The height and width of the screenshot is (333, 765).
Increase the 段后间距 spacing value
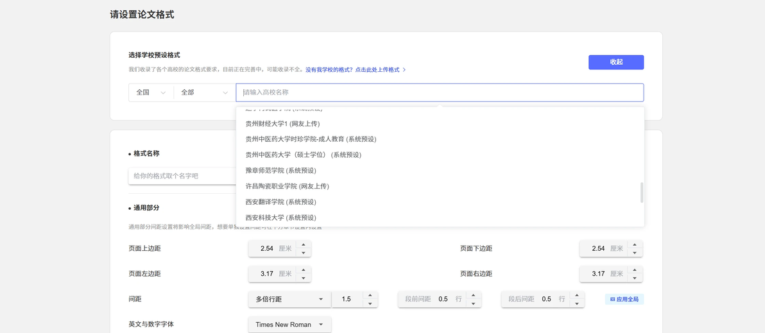[577, 295]
